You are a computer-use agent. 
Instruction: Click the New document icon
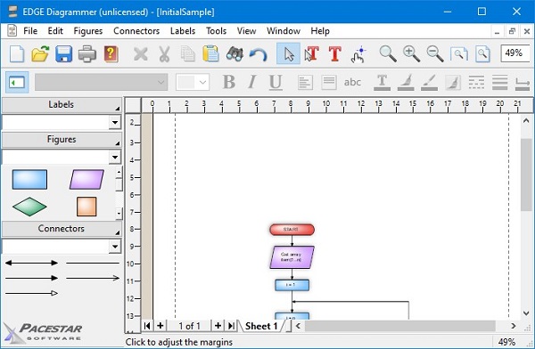(17, 53)
